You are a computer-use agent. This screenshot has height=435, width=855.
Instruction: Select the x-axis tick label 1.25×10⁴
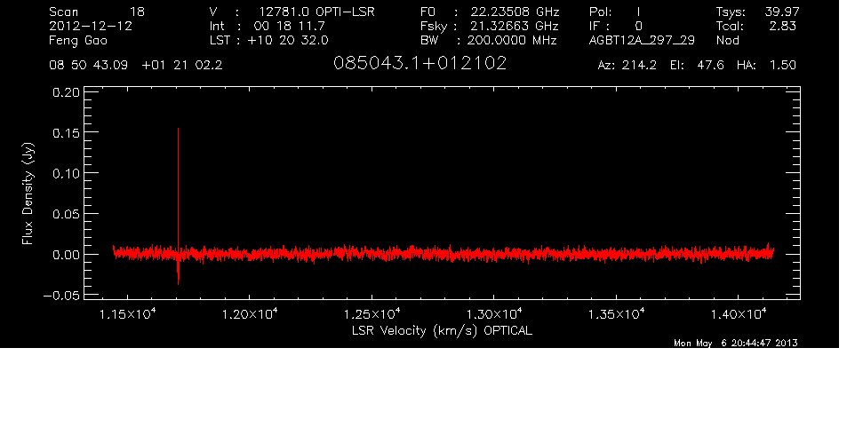[372, 314]
